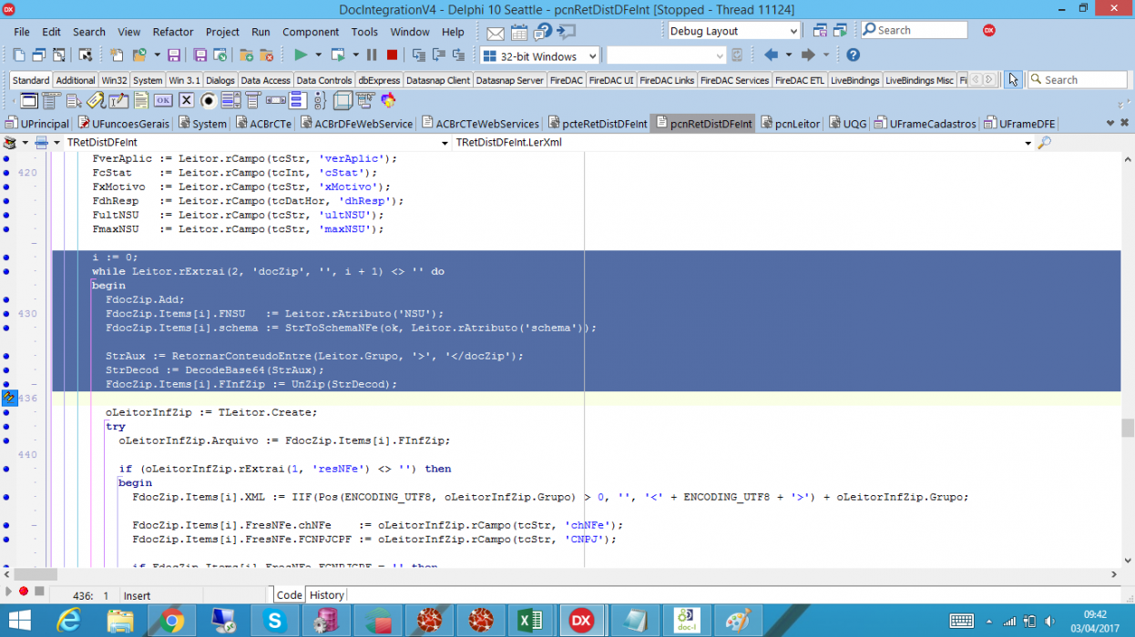Image resolution: width=1135 pixels, height=637 pixels.
Task: Toggle the breakpoint dot on line 420
Action: [6, 172]
